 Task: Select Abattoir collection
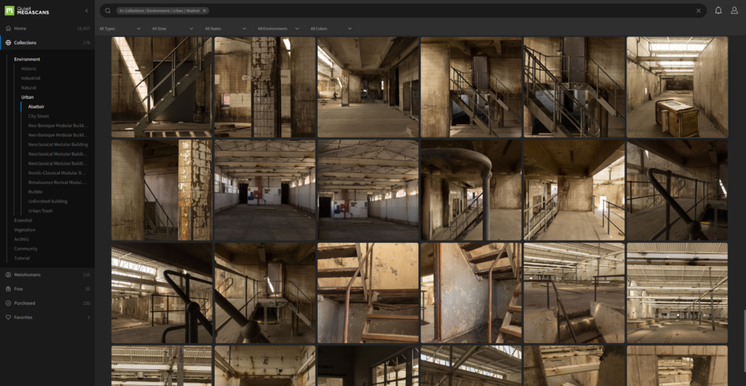click(36, 107)
